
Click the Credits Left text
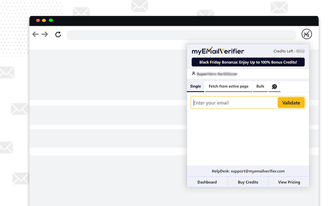pos(289,51)
